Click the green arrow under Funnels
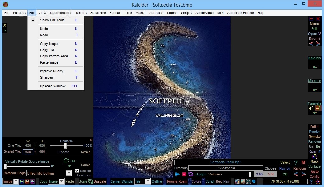Viewport: 324px width, 187px height. [x=315, y=113]
